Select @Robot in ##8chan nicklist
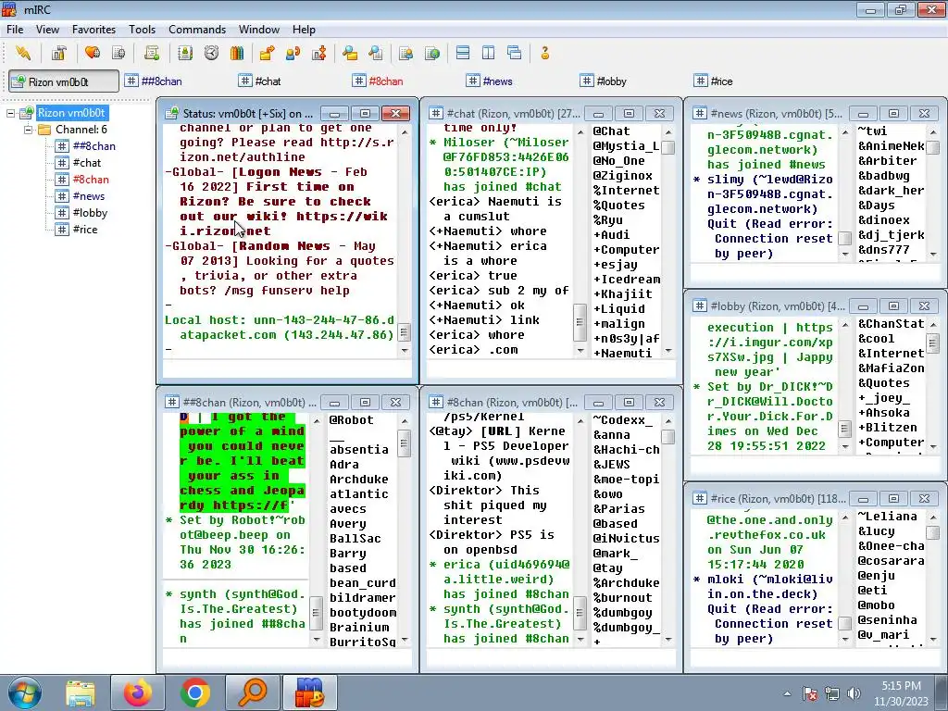Image resolution: width=948 pixels, height=711 pixels. (351, 419)
